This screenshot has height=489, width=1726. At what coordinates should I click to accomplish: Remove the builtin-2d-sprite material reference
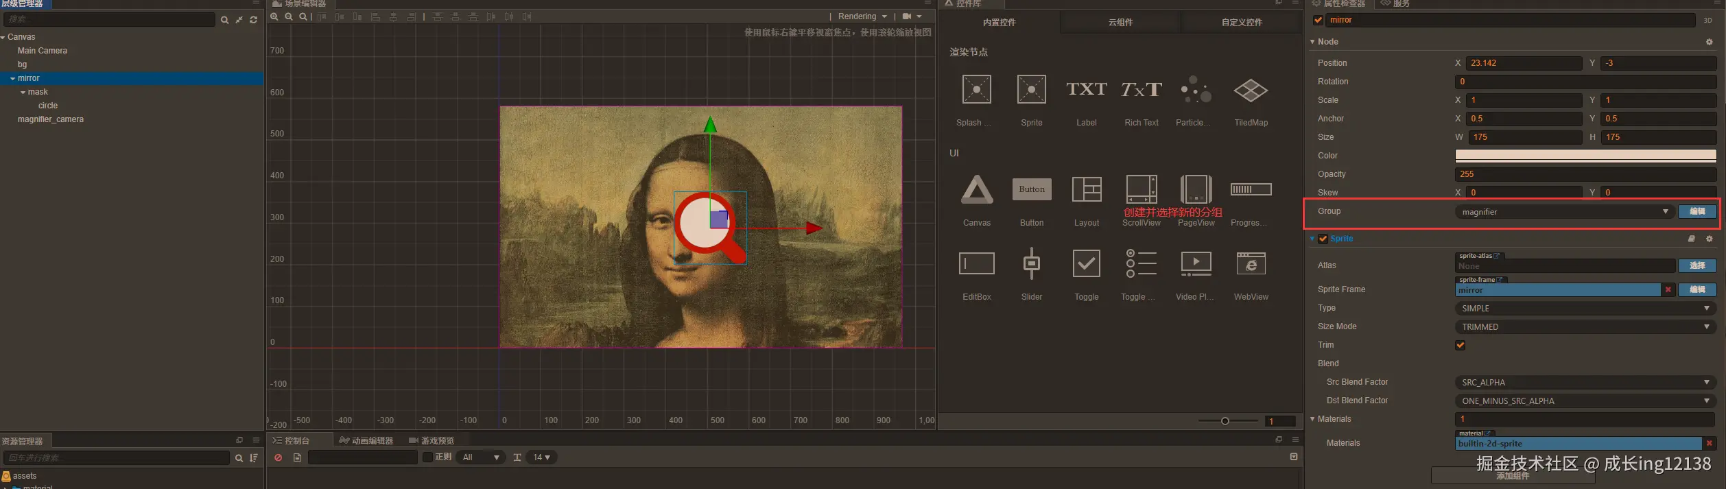pos(1709,443)
